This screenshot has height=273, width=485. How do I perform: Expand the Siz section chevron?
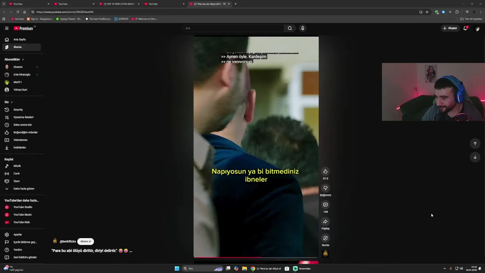click(12, 102)
